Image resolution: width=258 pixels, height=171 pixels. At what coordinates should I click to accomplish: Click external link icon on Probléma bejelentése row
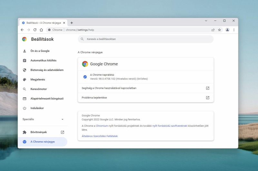(x=208, y=98)
